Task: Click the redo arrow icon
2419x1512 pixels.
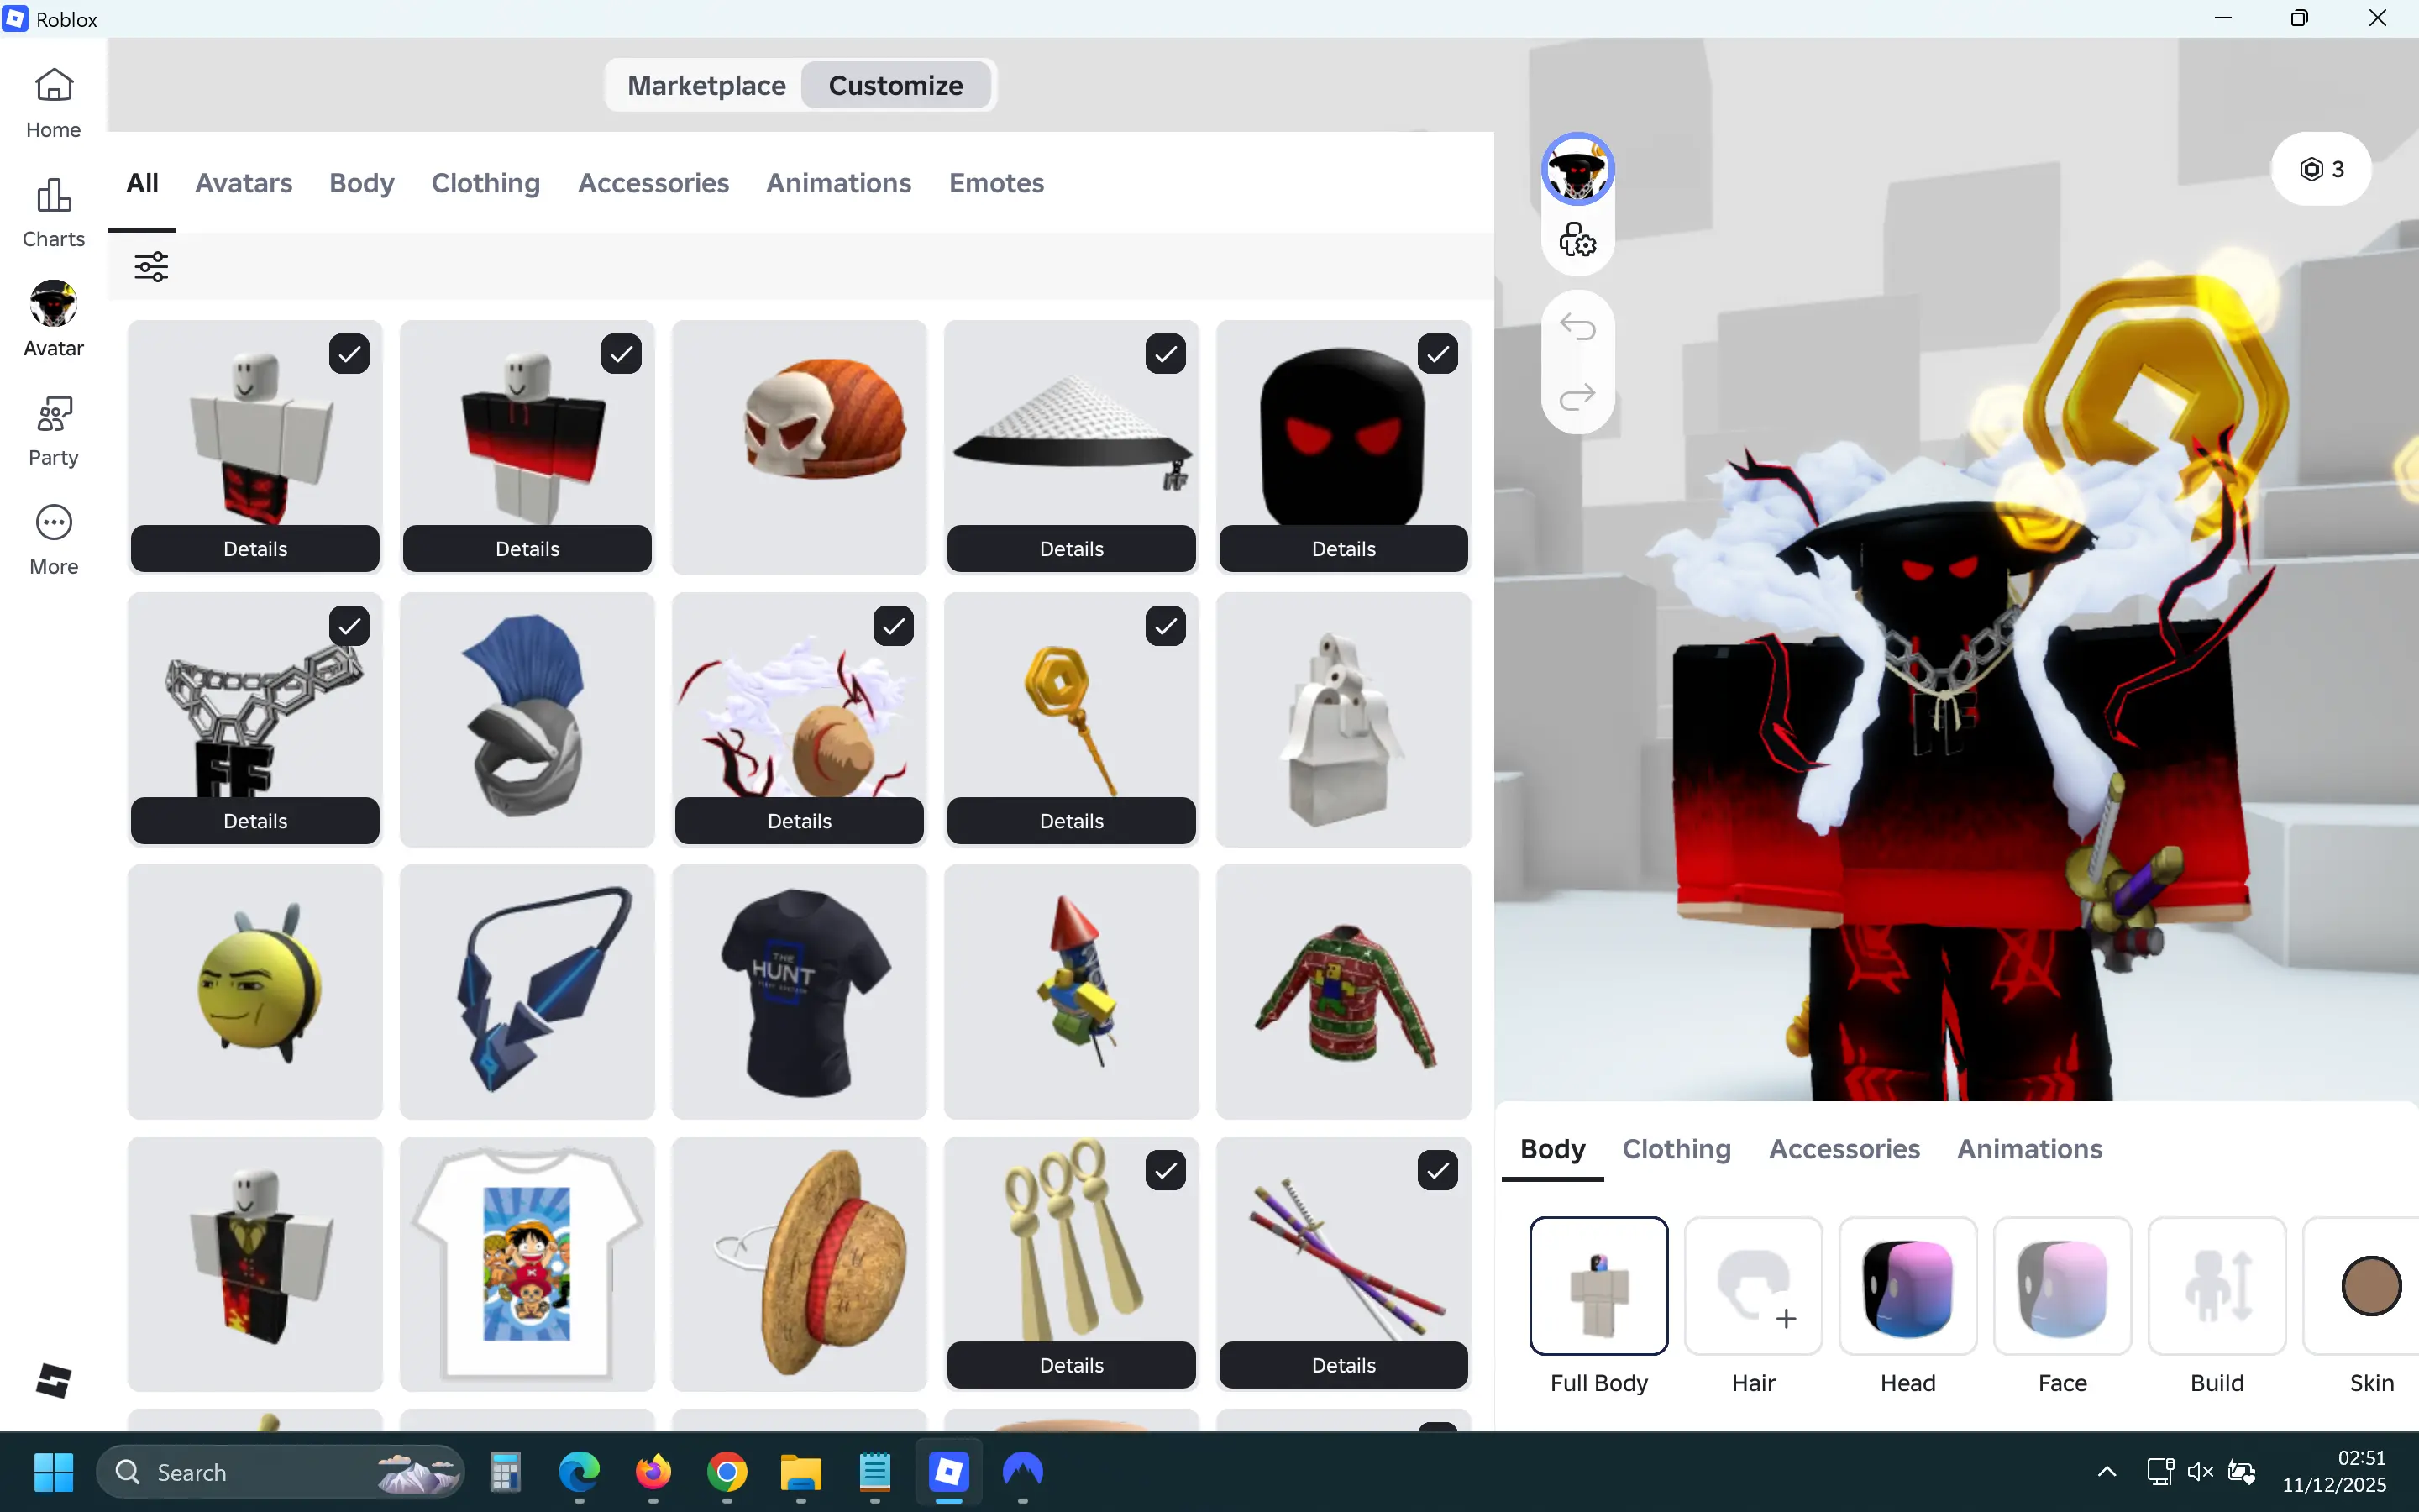Action: (1577, 398)
